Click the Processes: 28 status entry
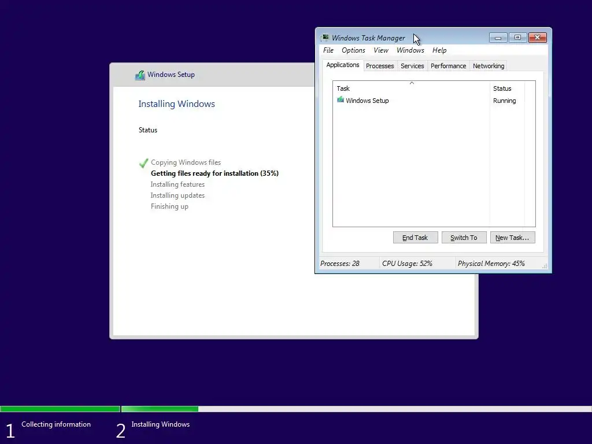The height and width of the screenshot is (444, 592). point(340,264)
